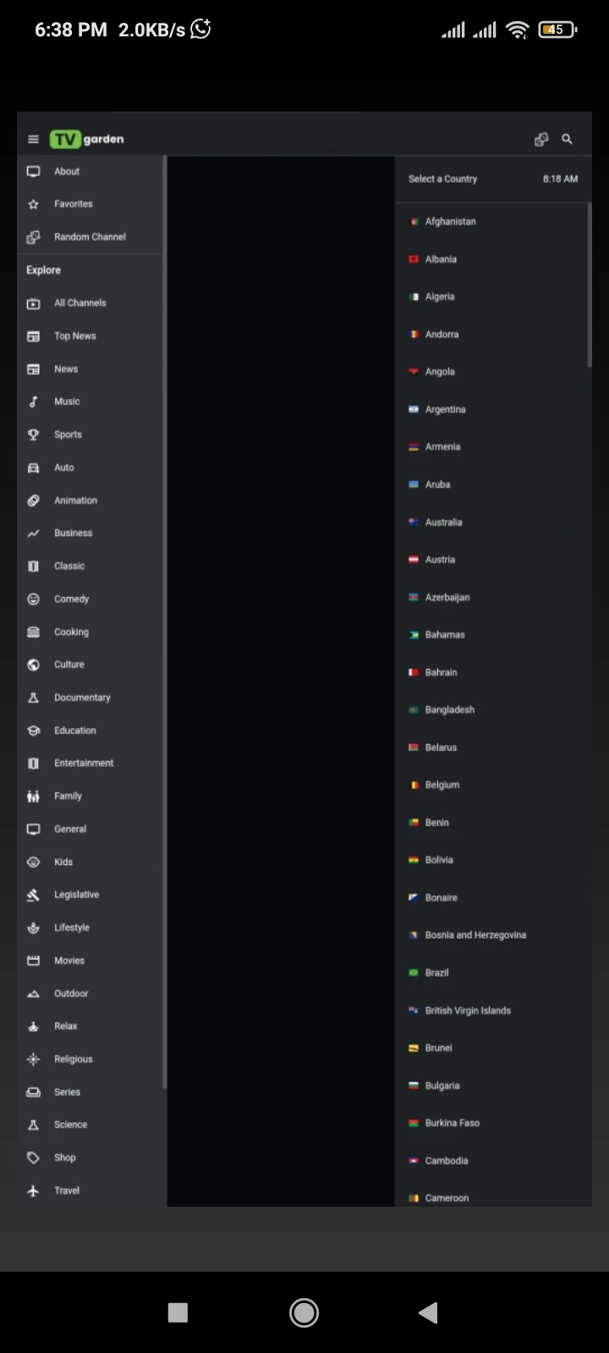Select Argentina from country list
Viewport: 609px width, 1353px height.
point(491,409)
